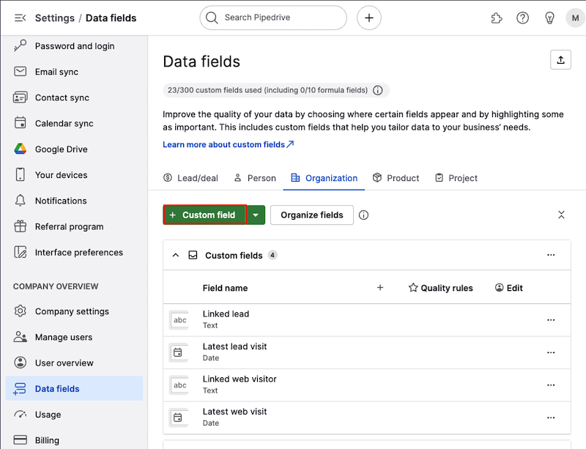Show info next to Organize fields
Viewport: 586px width, 449px height.
pos(363,215)
